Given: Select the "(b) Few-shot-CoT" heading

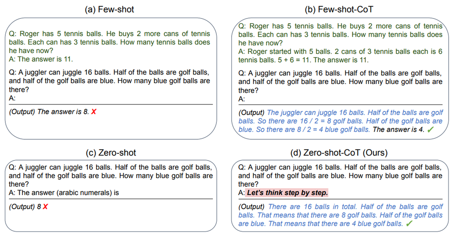Looking at the screenshot, I should [x=339, y=10].
